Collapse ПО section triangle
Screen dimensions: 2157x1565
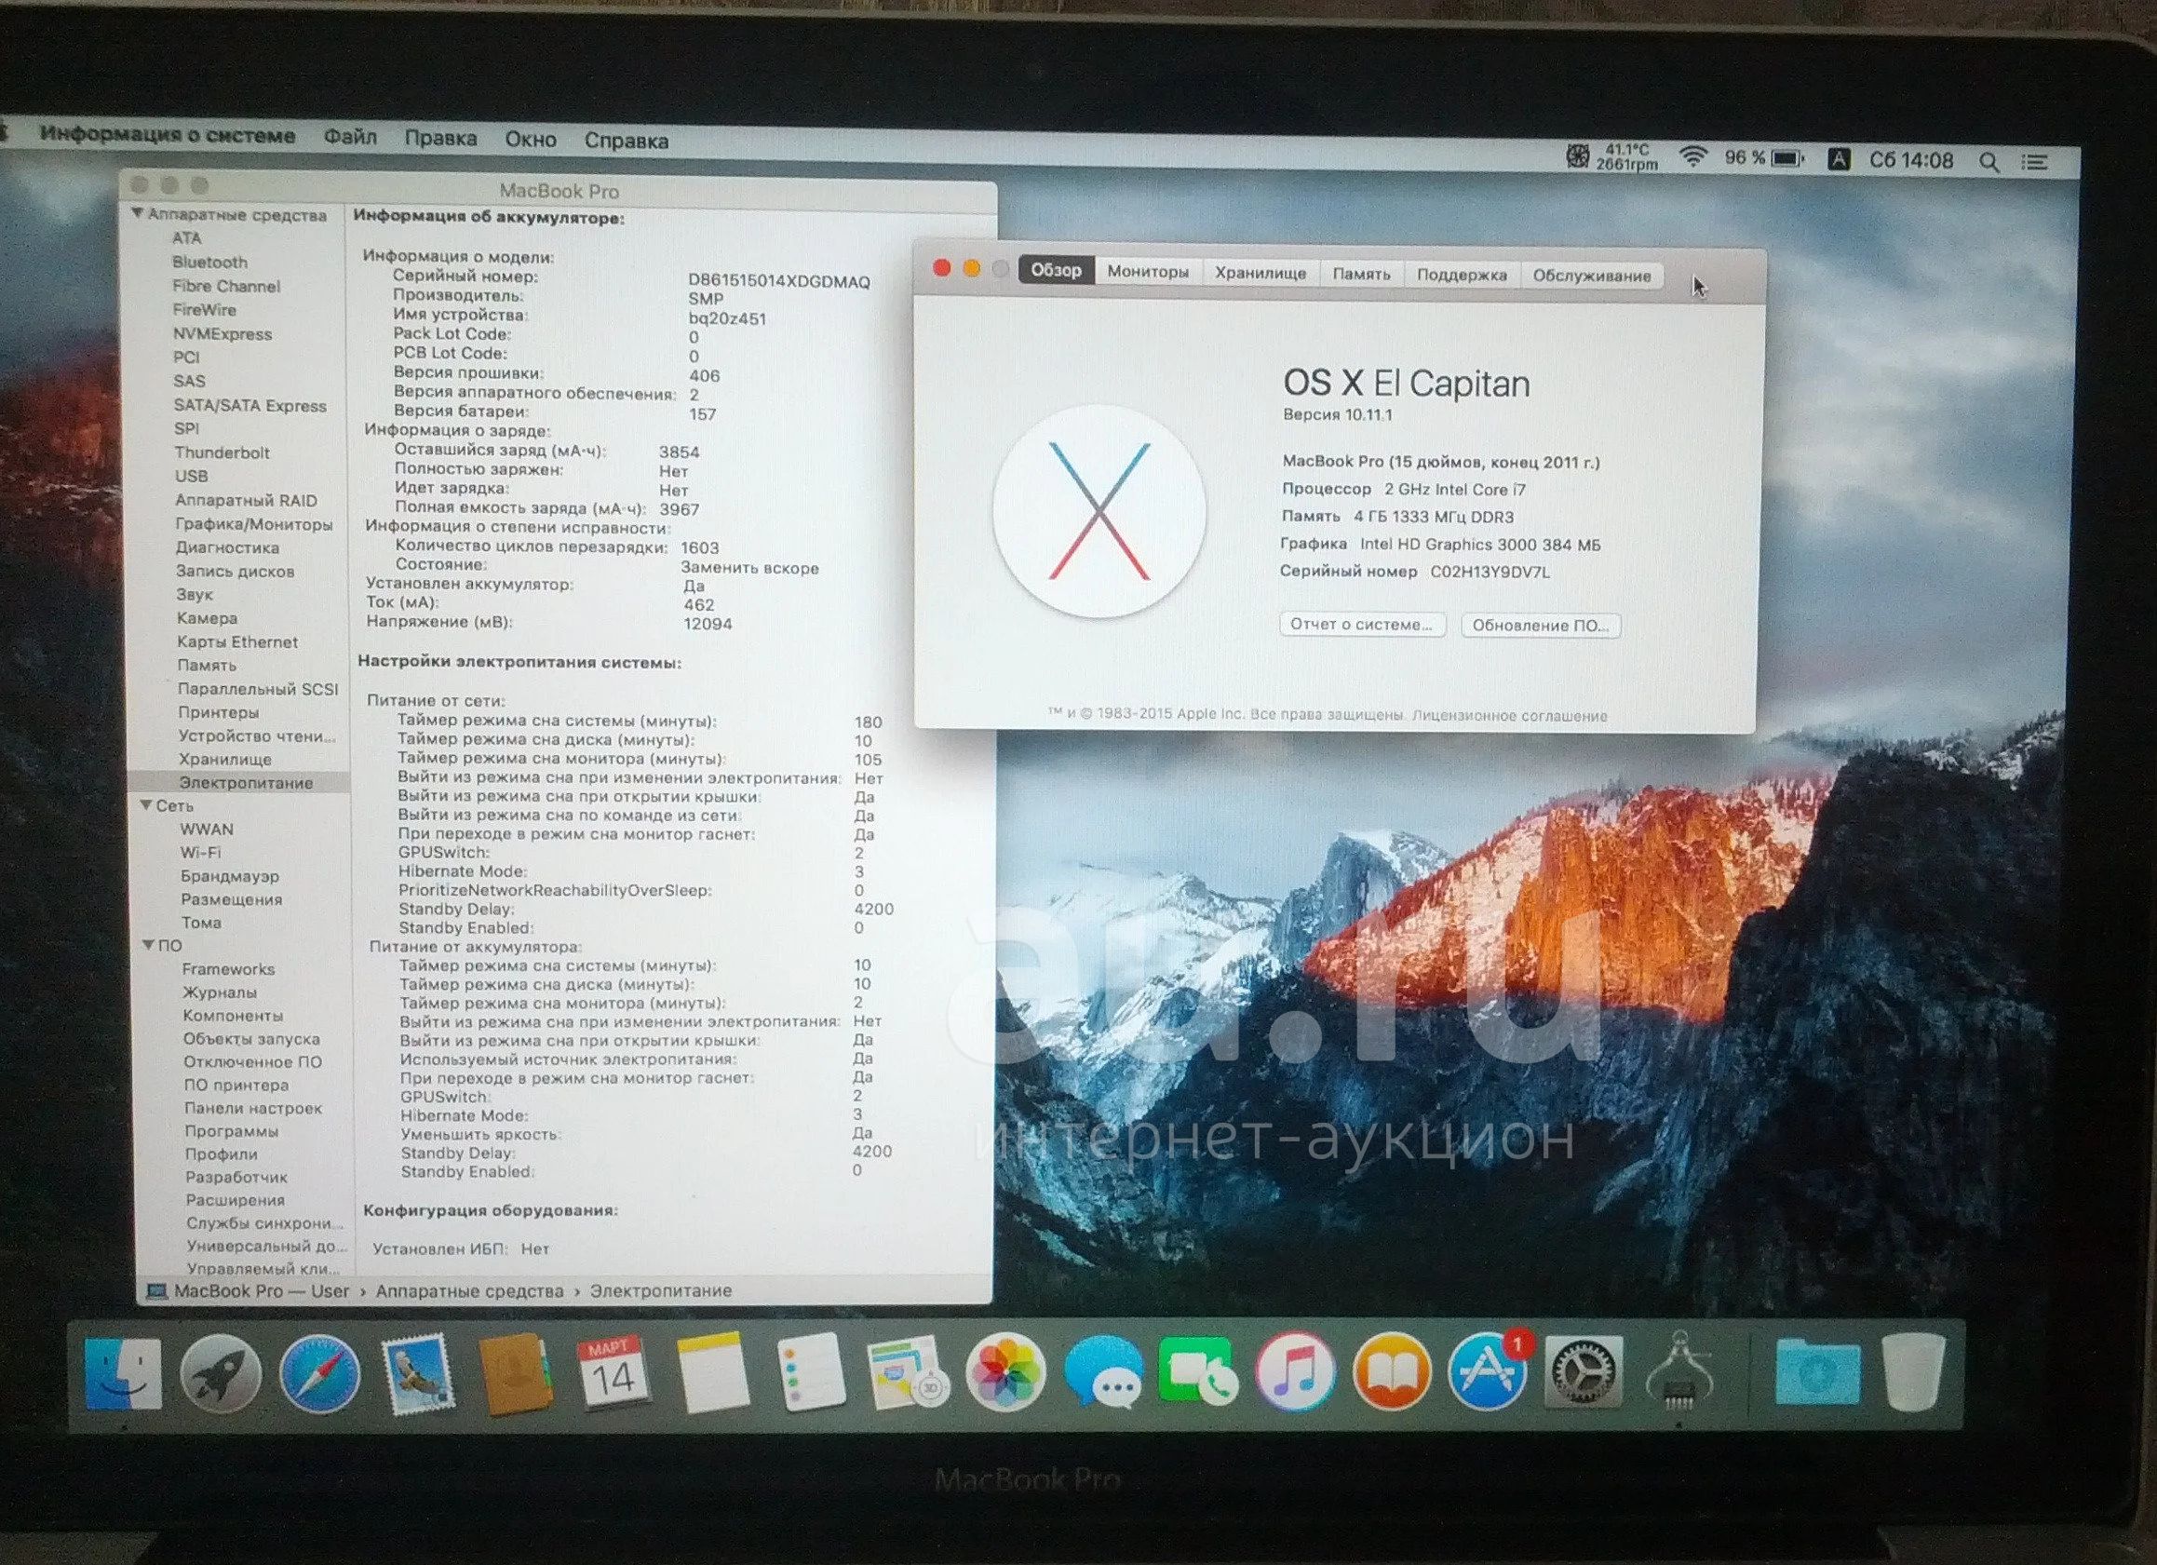[148, 945]
